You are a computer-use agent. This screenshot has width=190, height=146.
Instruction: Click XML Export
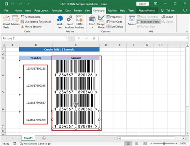(167, 22)
